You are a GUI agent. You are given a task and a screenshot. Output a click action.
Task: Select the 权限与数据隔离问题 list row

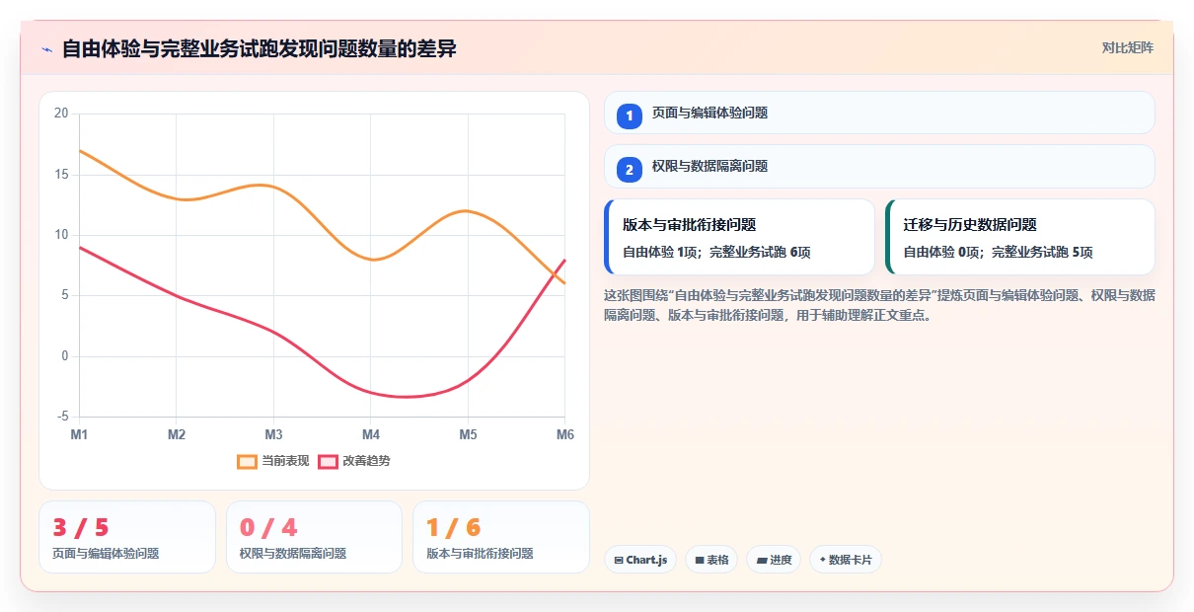pos(879,166)
